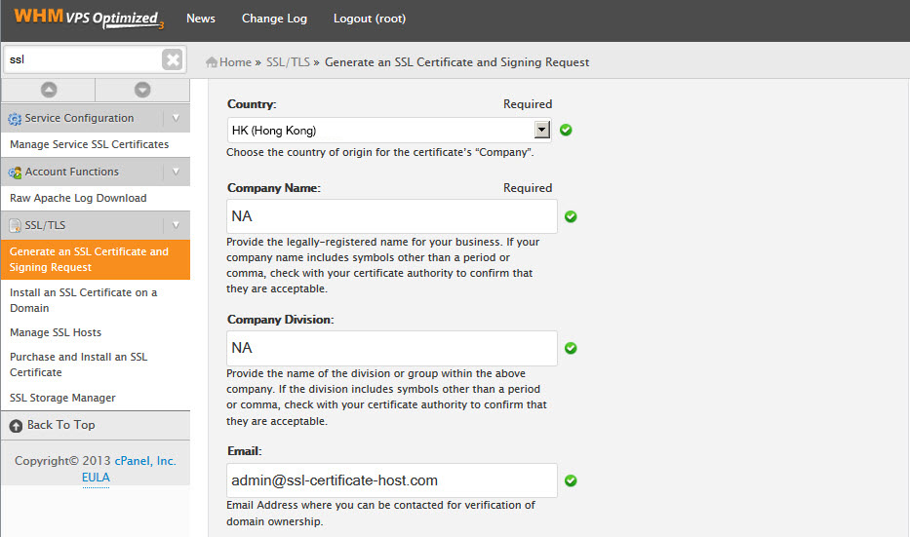
Task: Click the SSL/TLS breadcrumb link
Action: 288,62
